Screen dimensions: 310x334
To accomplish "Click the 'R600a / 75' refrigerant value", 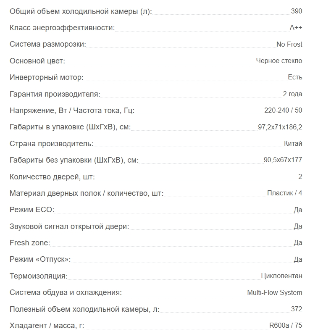I will 286,326.
